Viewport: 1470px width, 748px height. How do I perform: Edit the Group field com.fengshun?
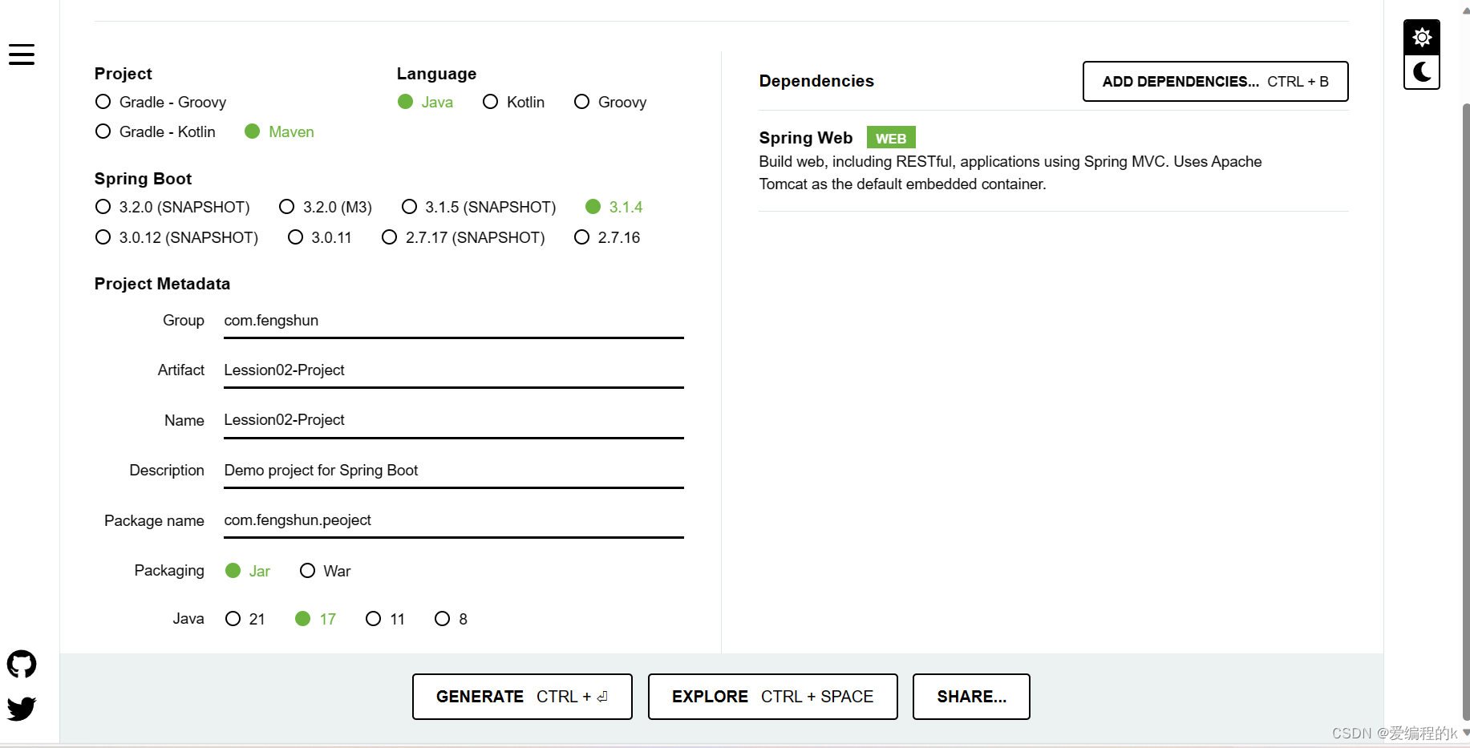pyautogui.click(x=454, y=321)
